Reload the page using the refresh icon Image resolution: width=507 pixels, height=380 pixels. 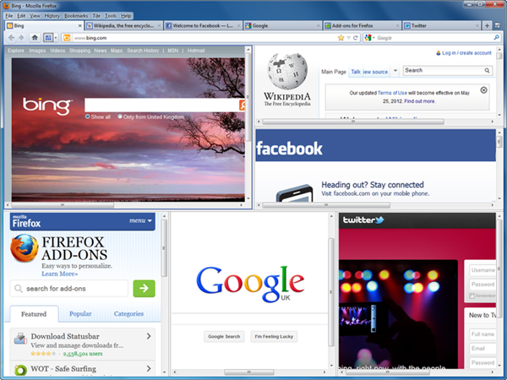[356, 38]
